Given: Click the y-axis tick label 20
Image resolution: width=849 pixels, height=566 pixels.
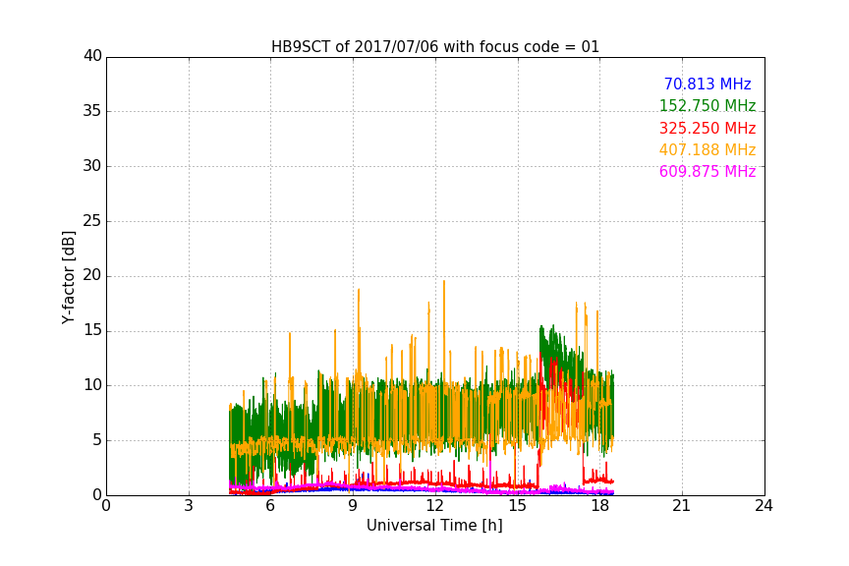Looking at the screenshot, I should (x=92, y=276).
